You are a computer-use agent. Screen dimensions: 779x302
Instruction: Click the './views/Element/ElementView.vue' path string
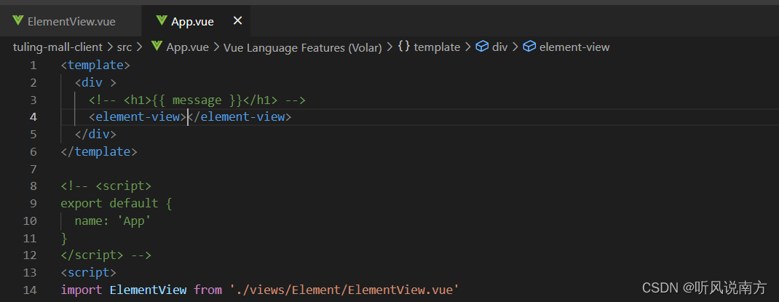(x=344, y=290)
